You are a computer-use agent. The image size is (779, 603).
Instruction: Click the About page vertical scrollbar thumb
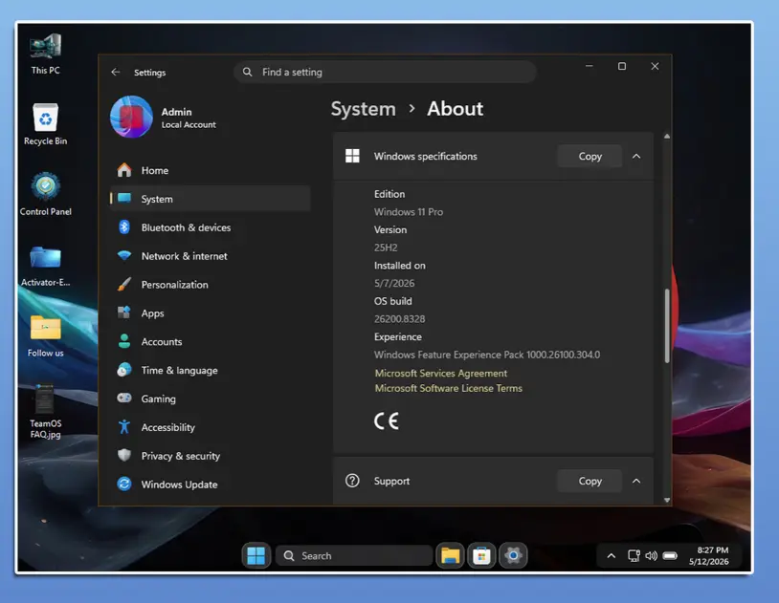click(667, 325)
